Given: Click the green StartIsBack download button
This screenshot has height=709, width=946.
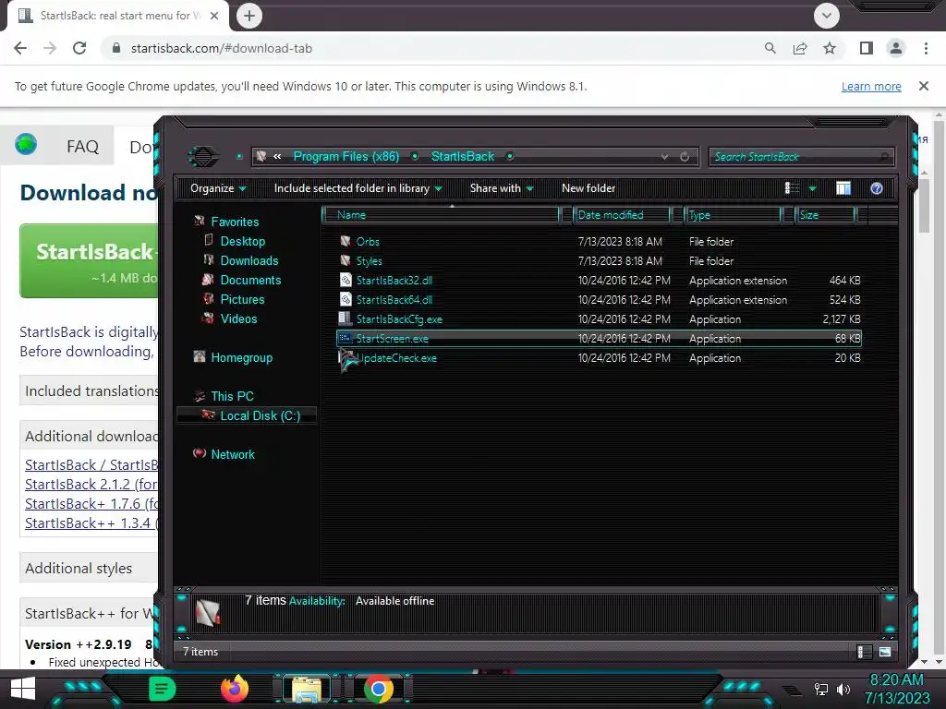Looking at the screenshot, I should click(x=90, y=260).
